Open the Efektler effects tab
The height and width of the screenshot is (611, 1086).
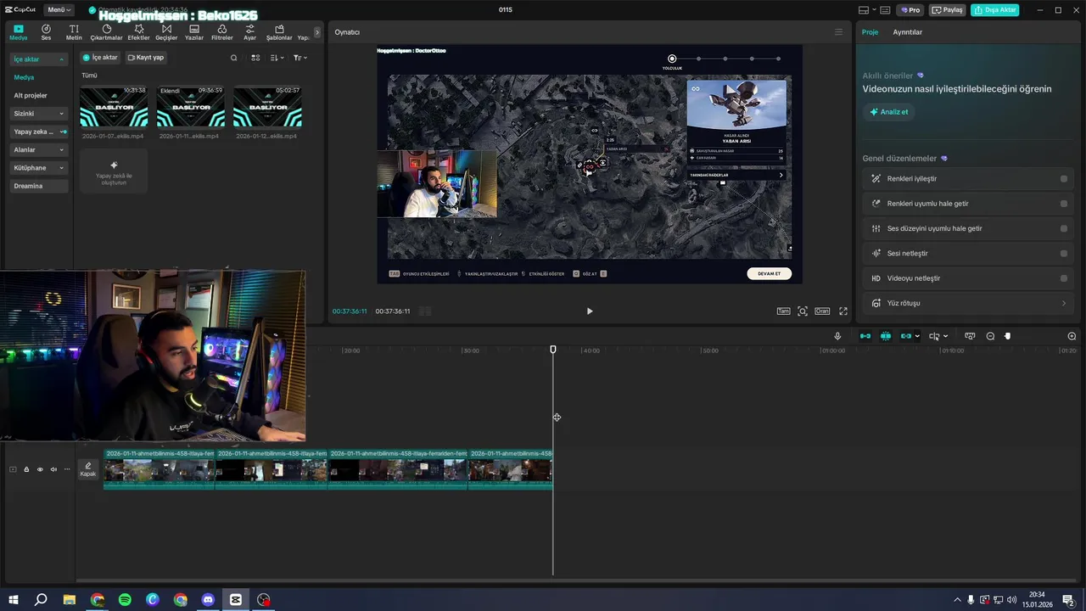138,32
